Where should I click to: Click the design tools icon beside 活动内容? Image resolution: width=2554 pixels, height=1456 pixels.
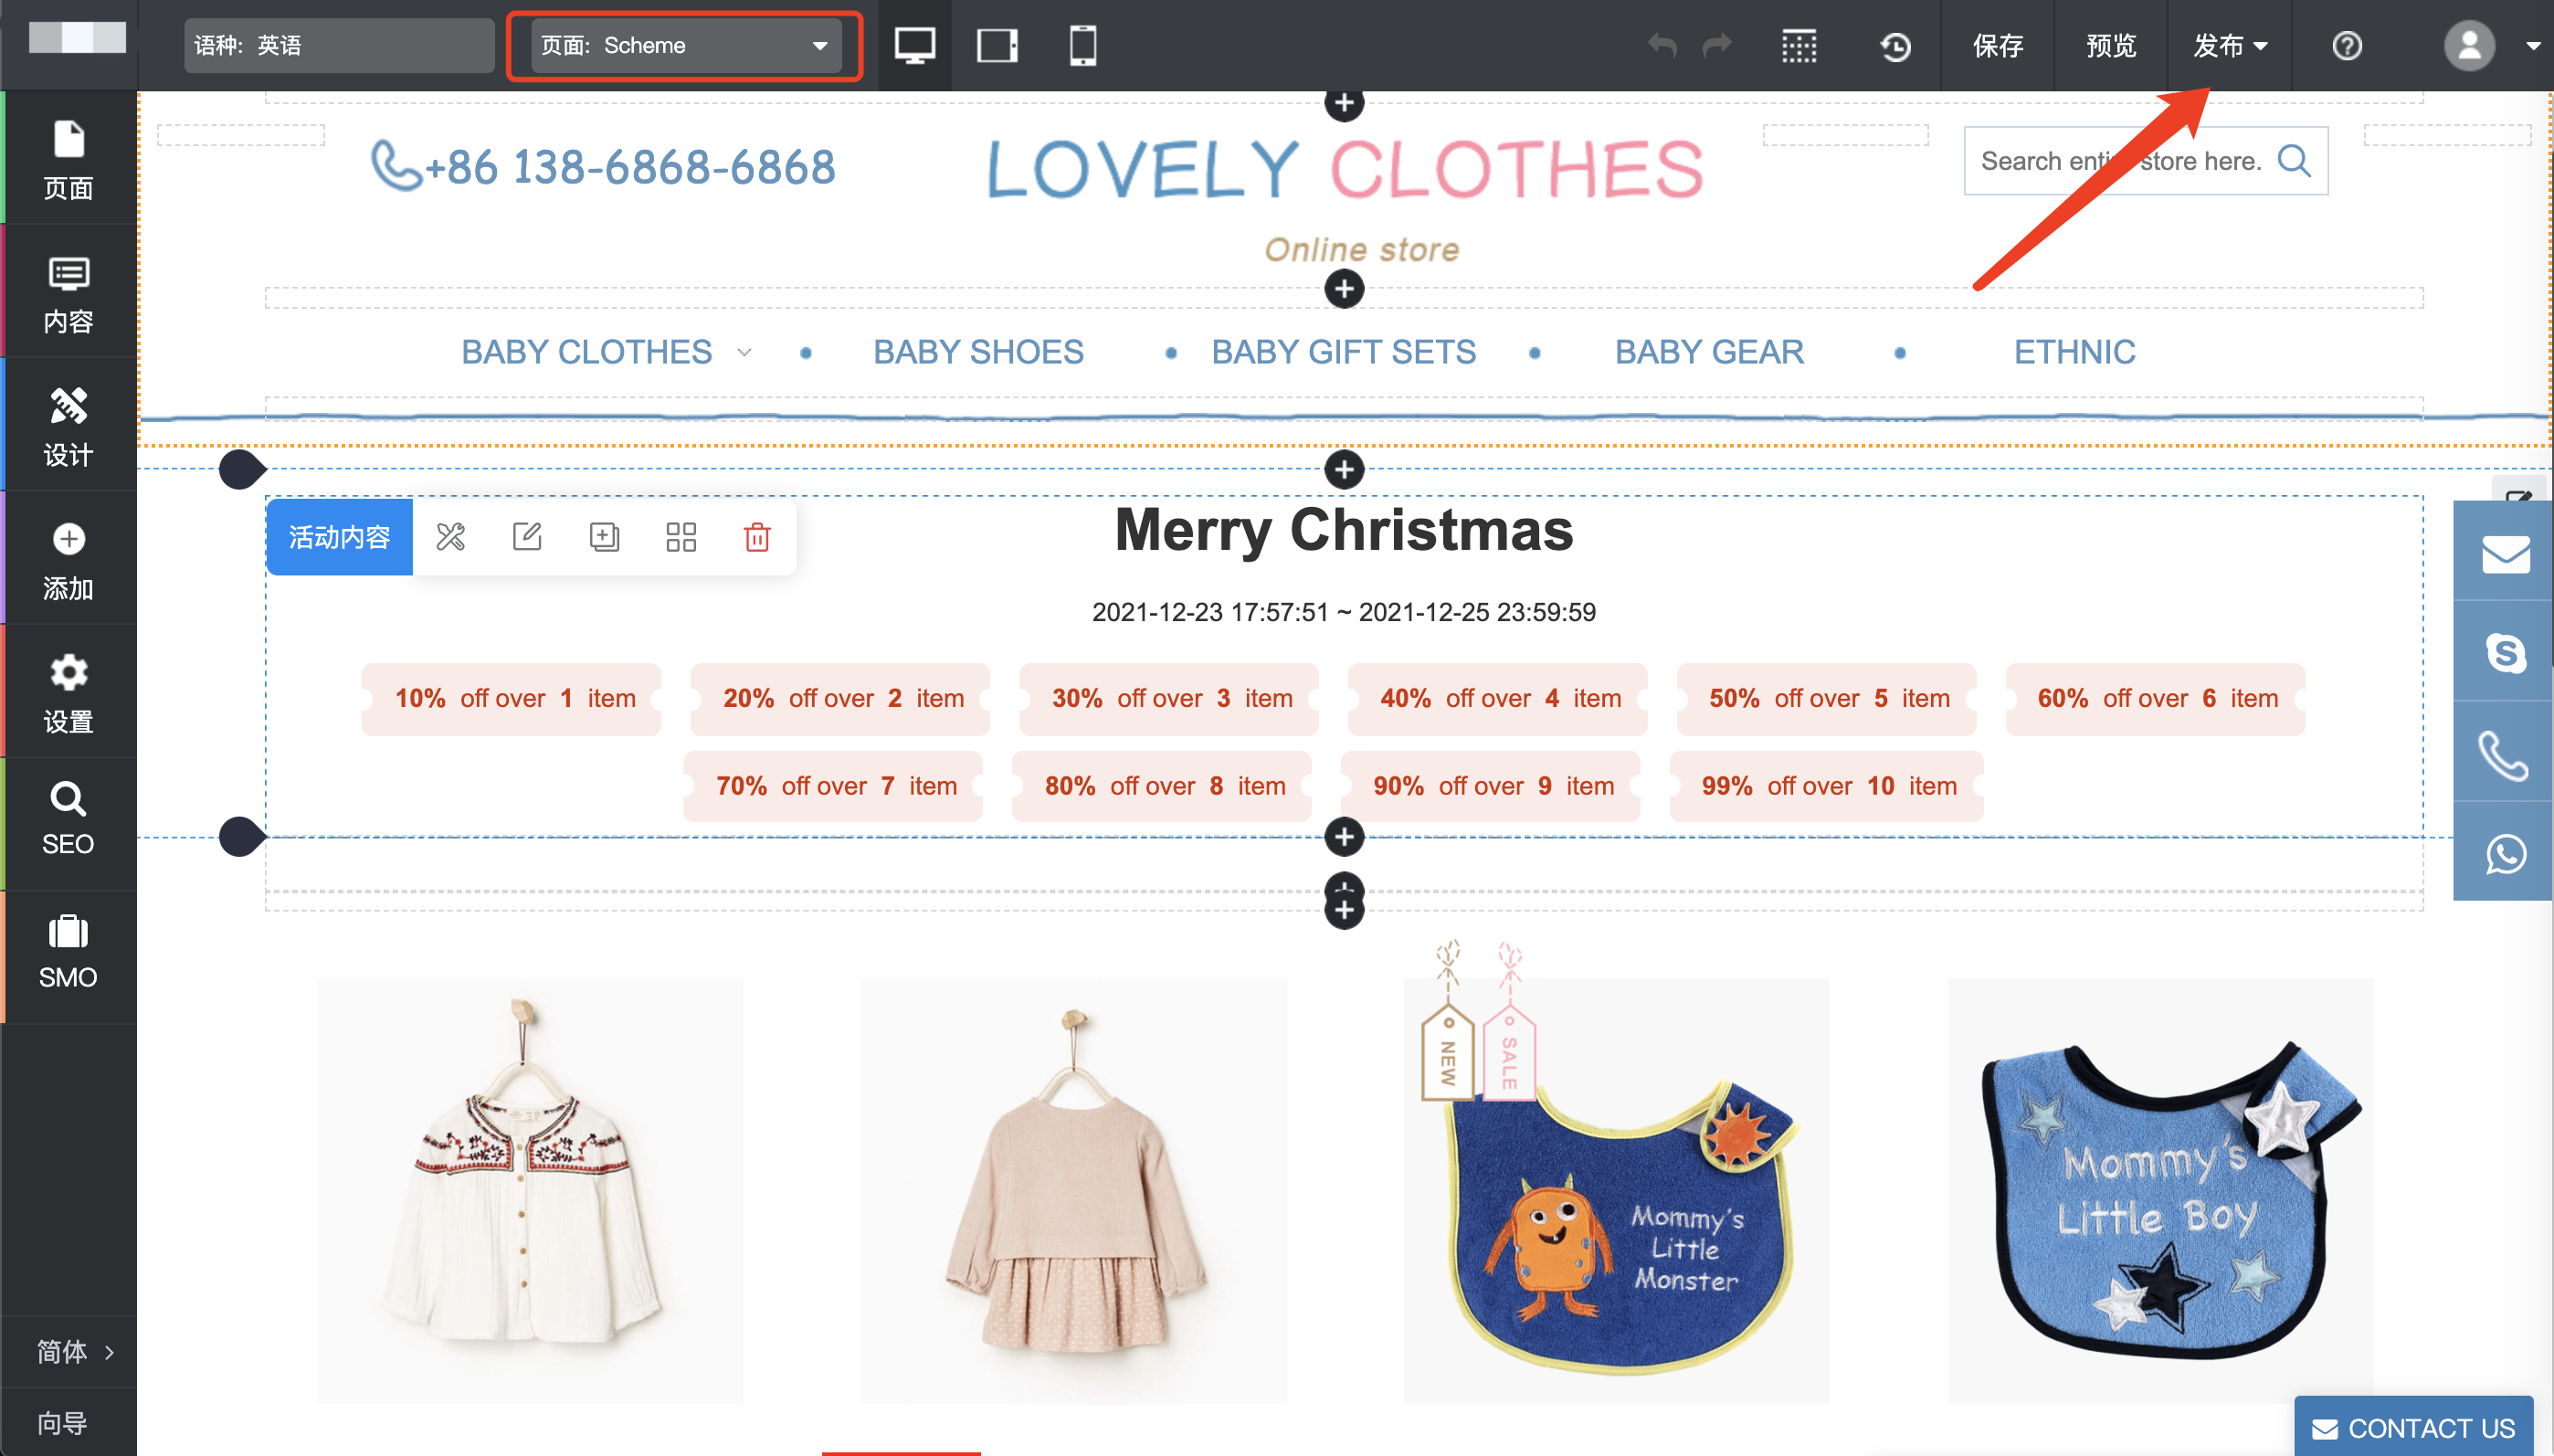tap(451, 537)
